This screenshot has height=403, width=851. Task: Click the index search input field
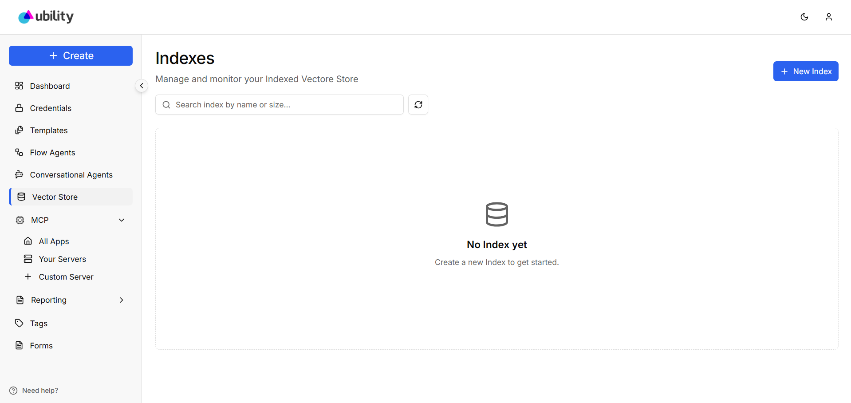[279, 104]
